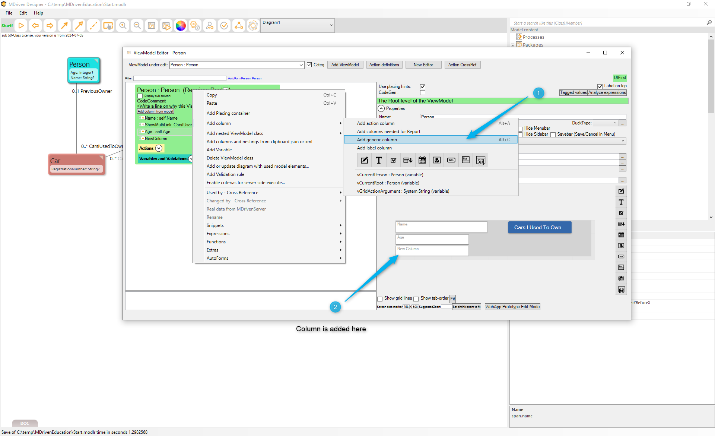The image size is (715, 436).
Task: Click the Action definitions button
Action: pyautogui.click(x=384, y=65)
